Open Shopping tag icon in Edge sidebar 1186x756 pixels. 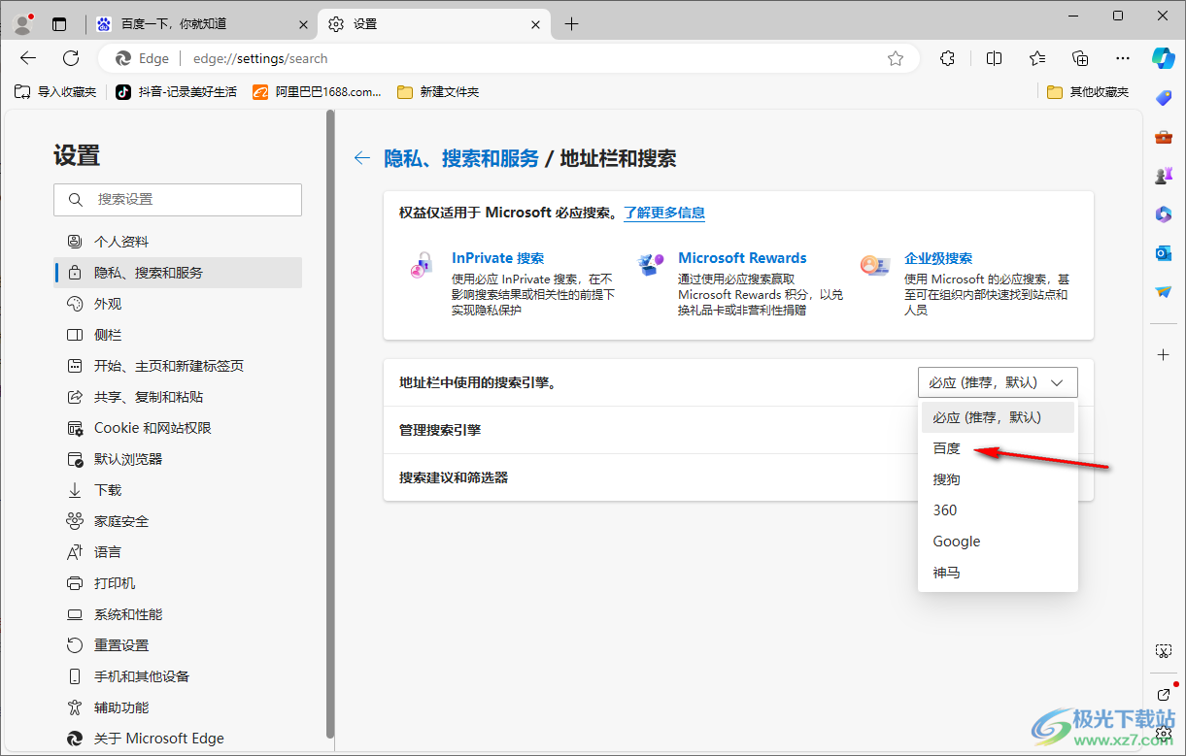click(x=1164, y=97)
